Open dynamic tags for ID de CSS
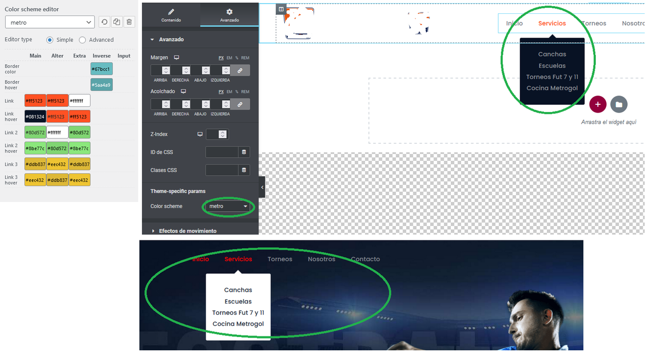Screen dimensions: 658x356 tap(244, 152)
